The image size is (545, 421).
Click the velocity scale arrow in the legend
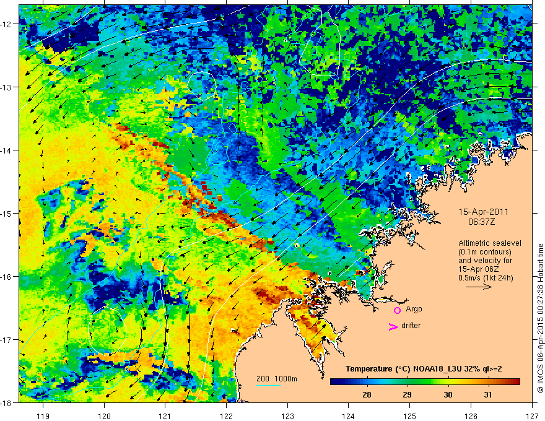tap(479, 287)
